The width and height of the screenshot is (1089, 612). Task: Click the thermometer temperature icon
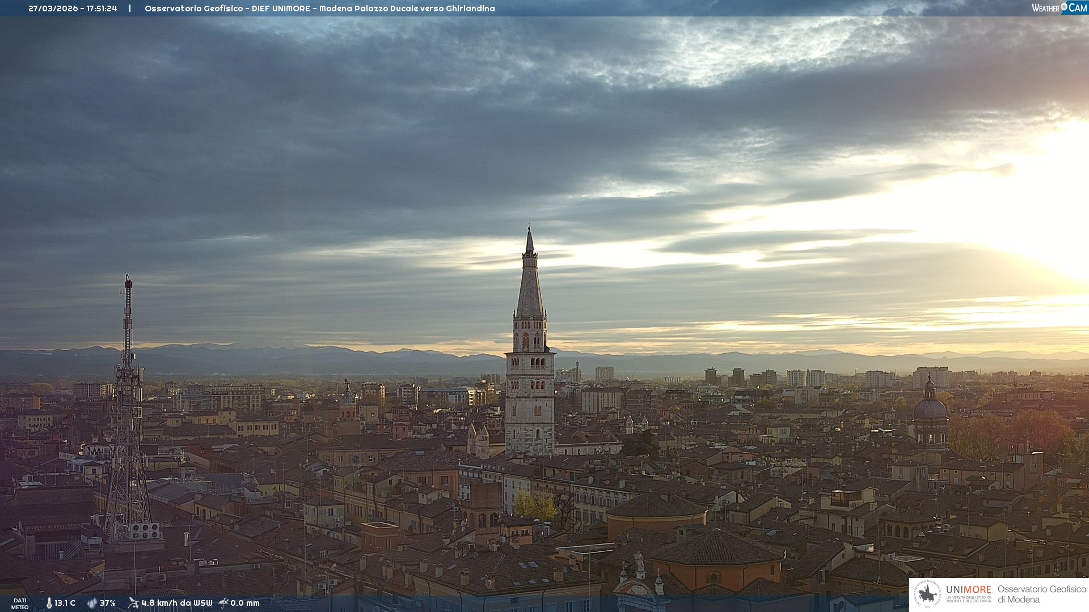coord(49,603)
